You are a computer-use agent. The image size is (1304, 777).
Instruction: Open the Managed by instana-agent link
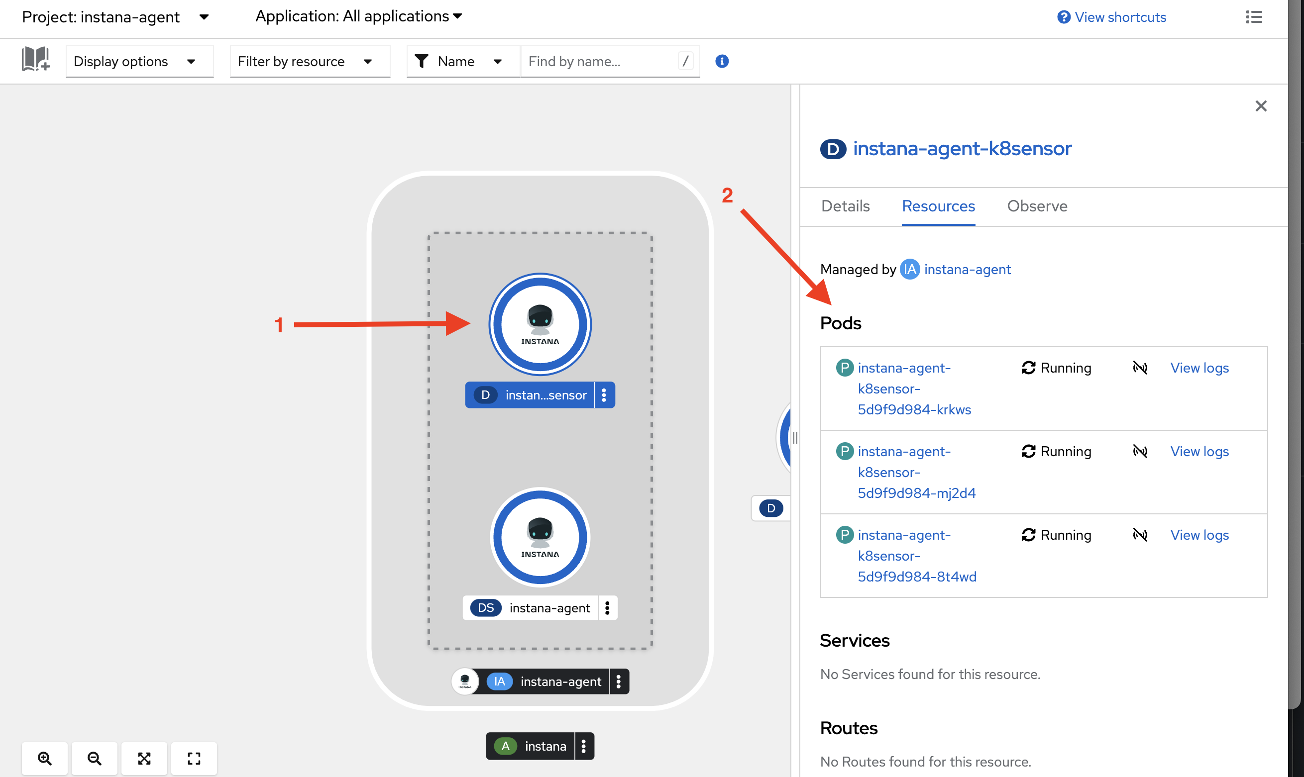(x=967, y=269)
